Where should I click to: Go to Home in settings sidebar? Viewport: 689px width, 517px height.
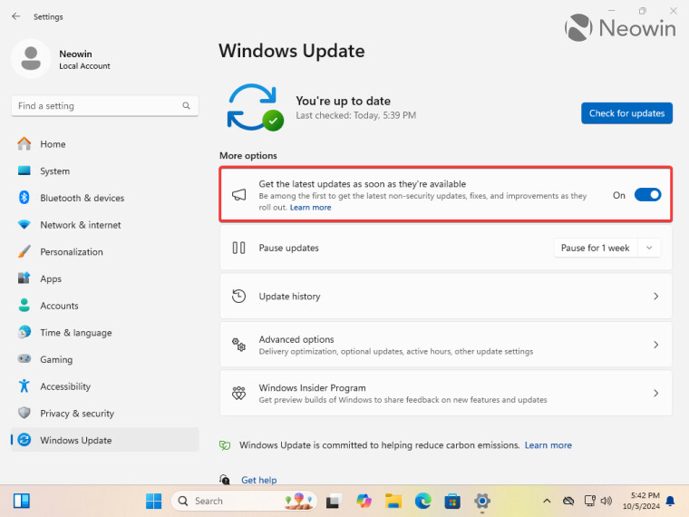pyautogui.click(x=105, y=143)
